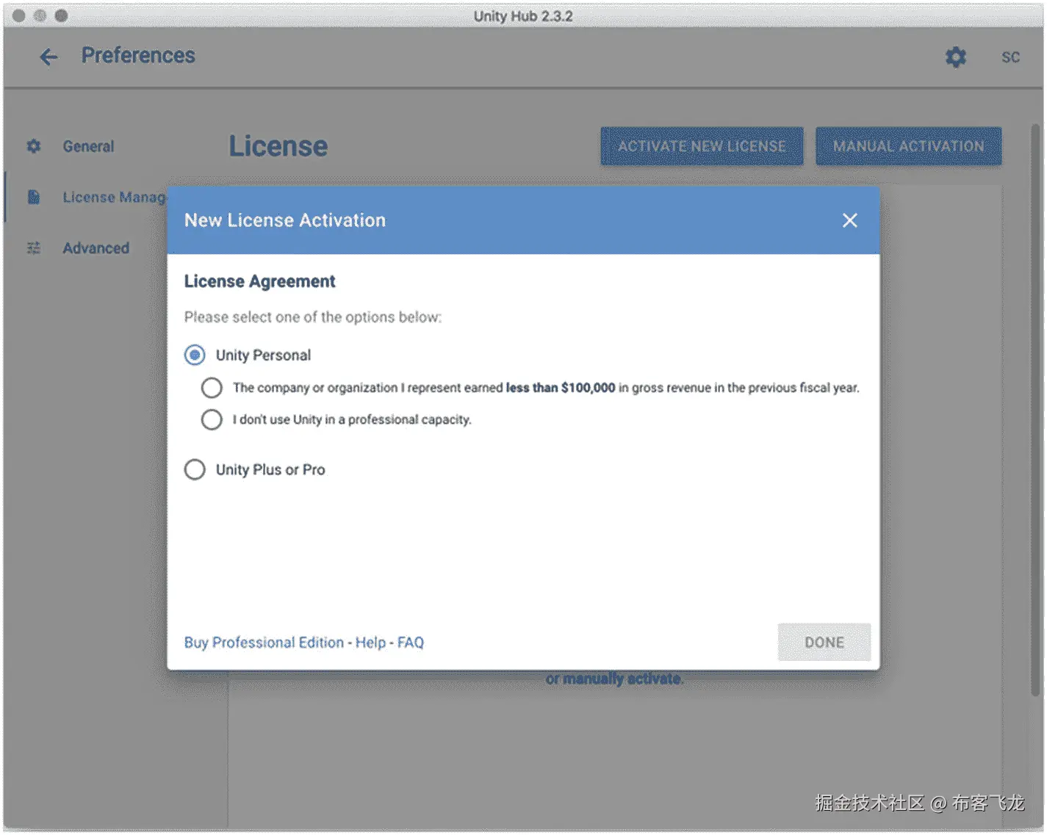Click the "License Agreement" heading text

(259, 281)
